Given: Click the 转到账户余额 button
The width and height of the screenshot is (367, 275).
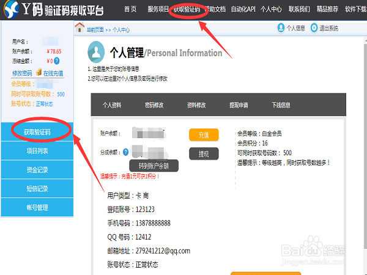Looking at the screenshot, I should (154, 166).
